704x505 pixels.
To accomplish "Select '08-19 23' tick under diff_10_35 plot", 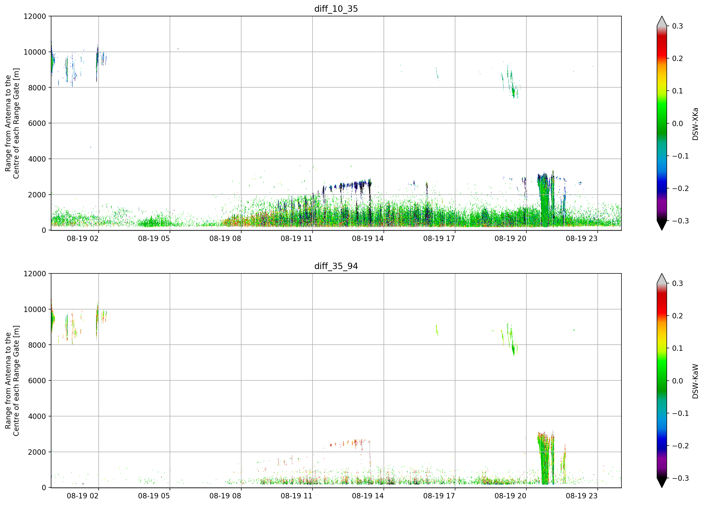I will (x=582, y=238).
